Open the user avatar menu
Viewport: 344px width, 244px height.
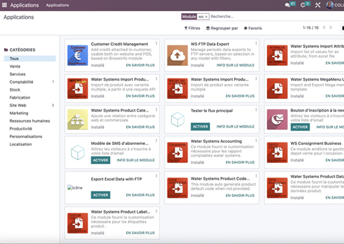tap(330, 5)
